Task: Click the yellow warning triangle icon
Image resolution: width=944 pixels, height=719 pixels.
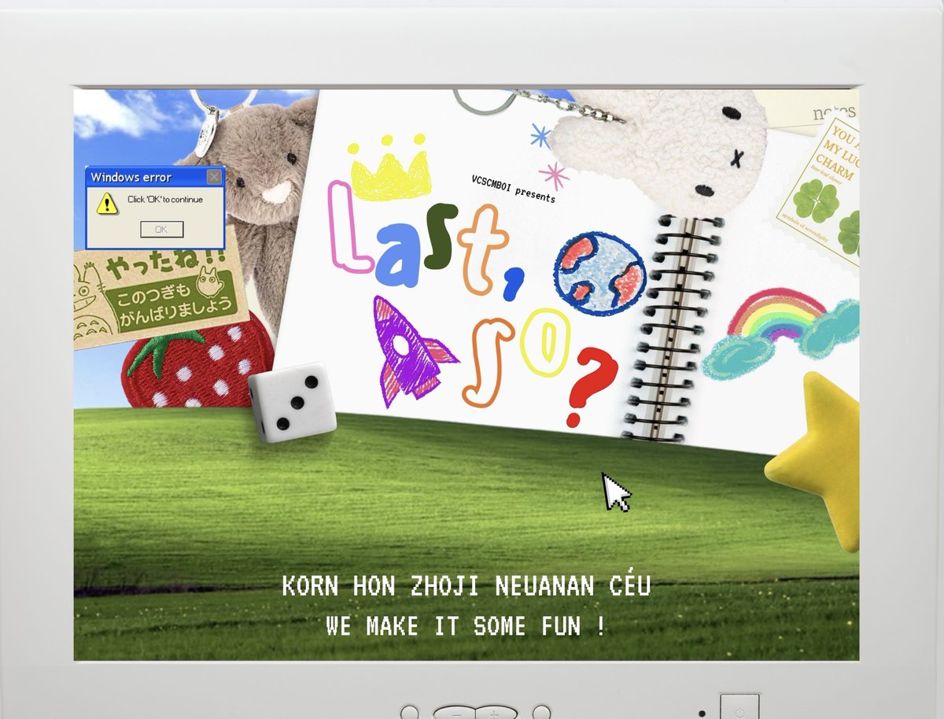Action: coord(106,204)
